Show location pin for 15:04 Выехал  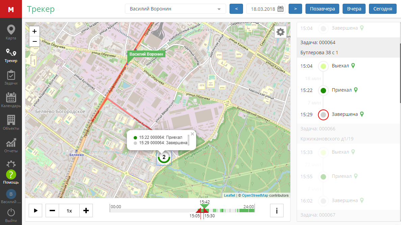(x=353, y=66)
